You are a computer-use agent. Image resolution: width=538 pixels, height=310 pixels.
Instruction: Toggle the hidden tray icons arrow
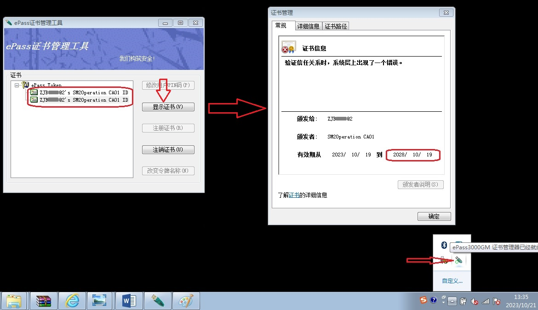(x=452, y=301)
